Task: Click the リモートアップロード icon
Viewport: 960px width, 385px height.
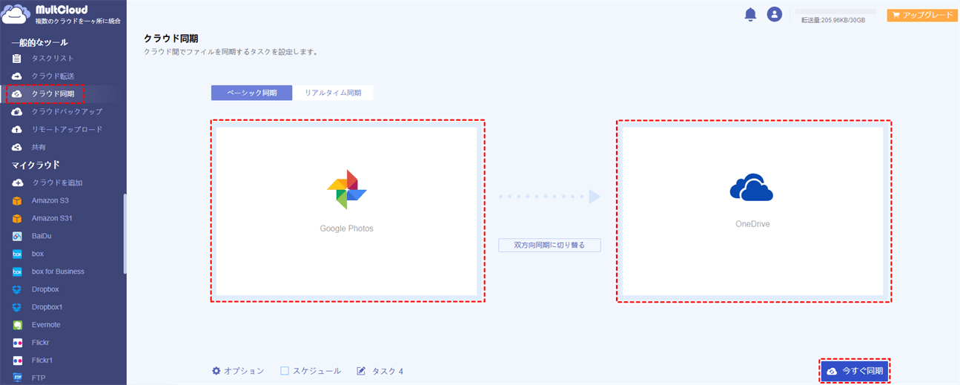Action: point(17,130)
